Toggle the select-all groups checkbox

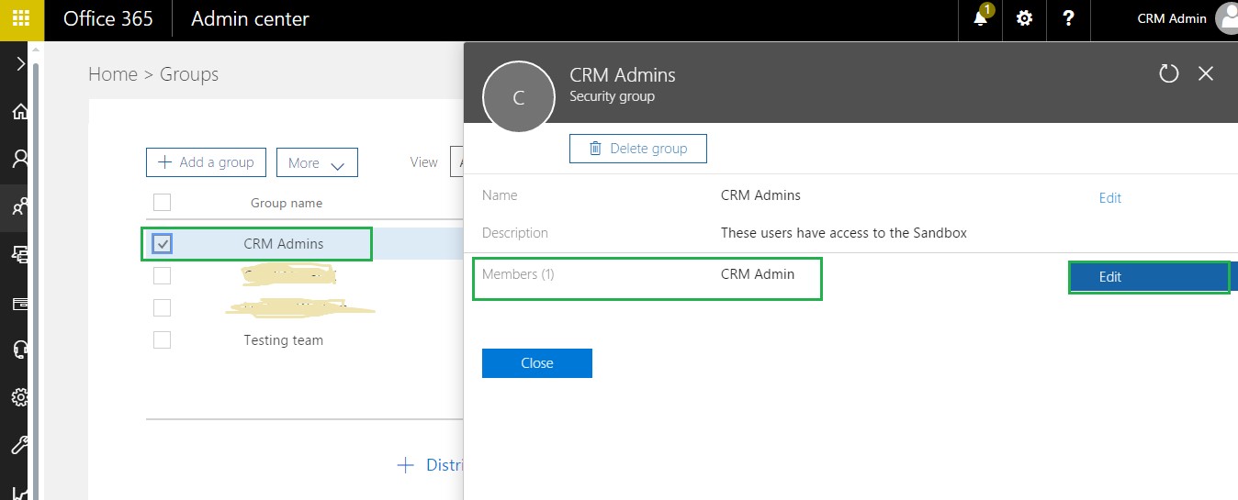(162, 203)
